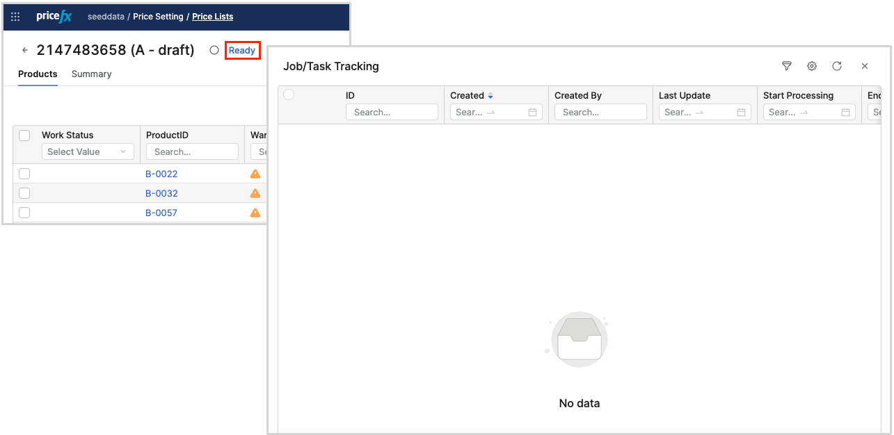Tick the select-all checkbox beside Work Status

click(24, 136)
